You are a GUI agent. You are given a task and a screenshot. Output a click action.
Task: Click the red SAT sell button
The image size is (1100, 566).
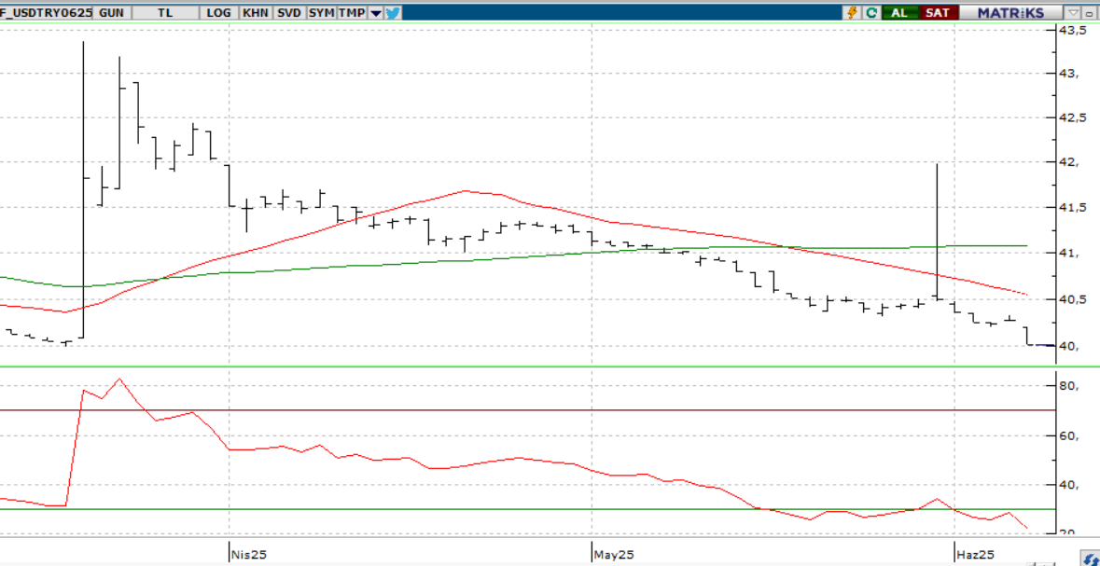(939, 13)
